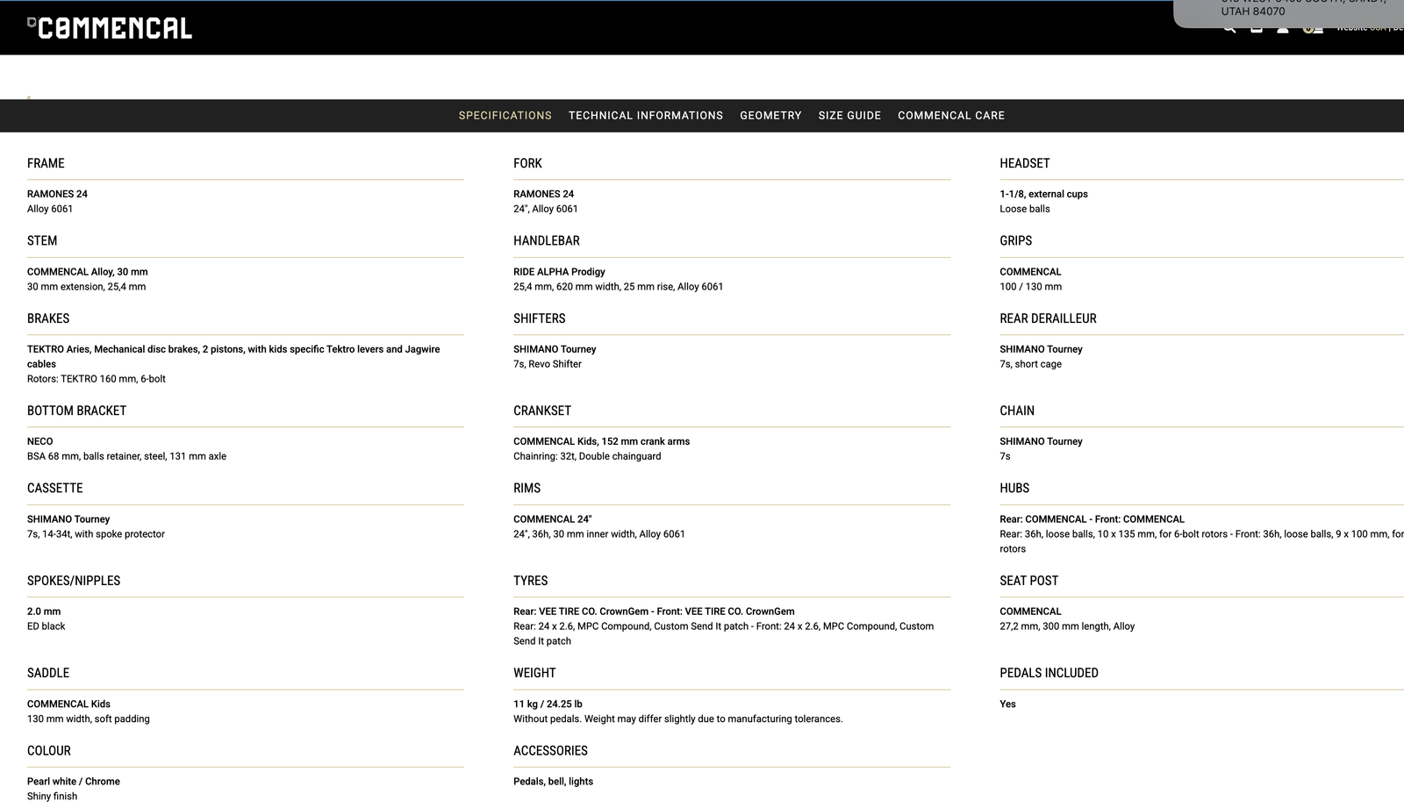Open search via the magnifier icon

tap(1229, 29)
